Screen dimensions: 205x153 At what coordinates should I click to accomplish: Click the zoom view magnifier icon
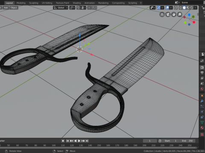click(x=180, y=14)
